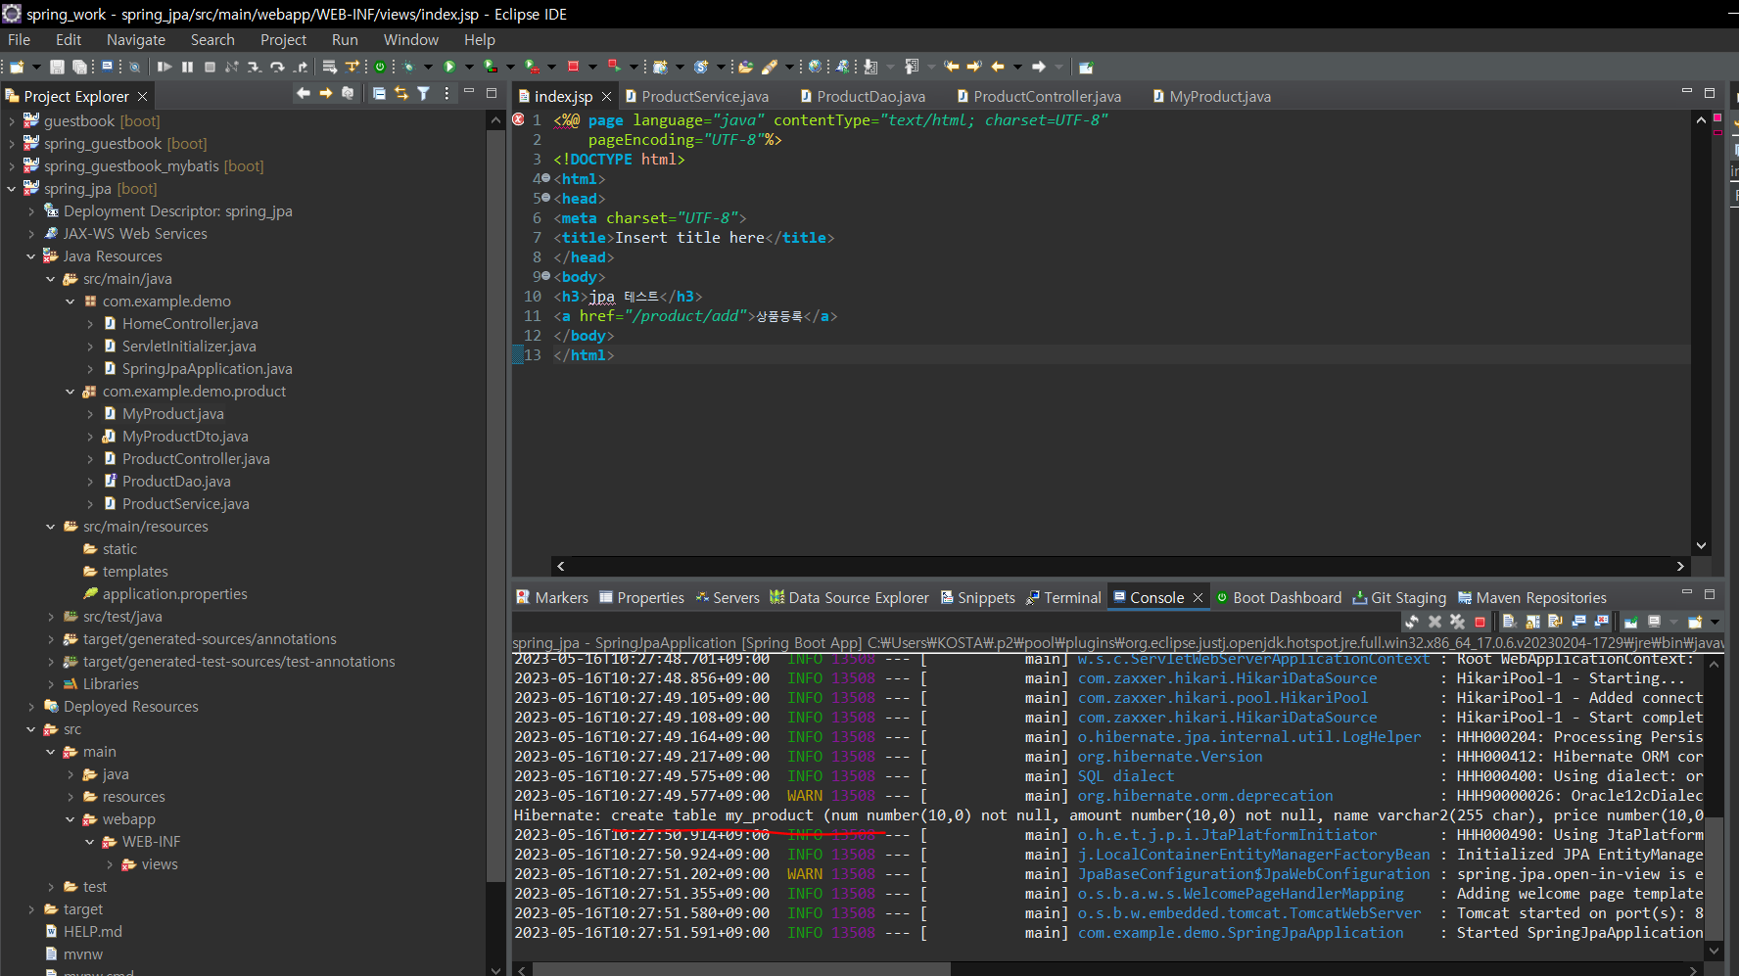Toggle Link with Editor in Project Explorer
The height and width of the screenshot is (976, 1739).
pyautogui.click(x=401, y=94)
